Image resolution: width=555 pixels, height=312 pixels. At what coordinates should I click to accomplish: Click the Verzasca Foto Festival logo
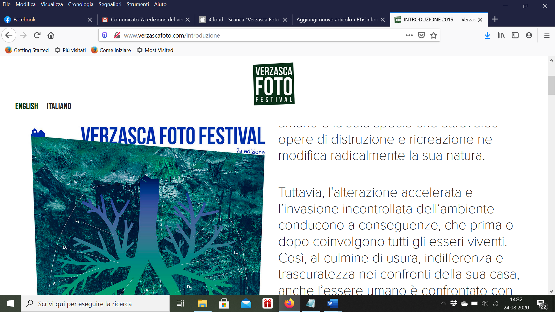(x=274, y=84)
